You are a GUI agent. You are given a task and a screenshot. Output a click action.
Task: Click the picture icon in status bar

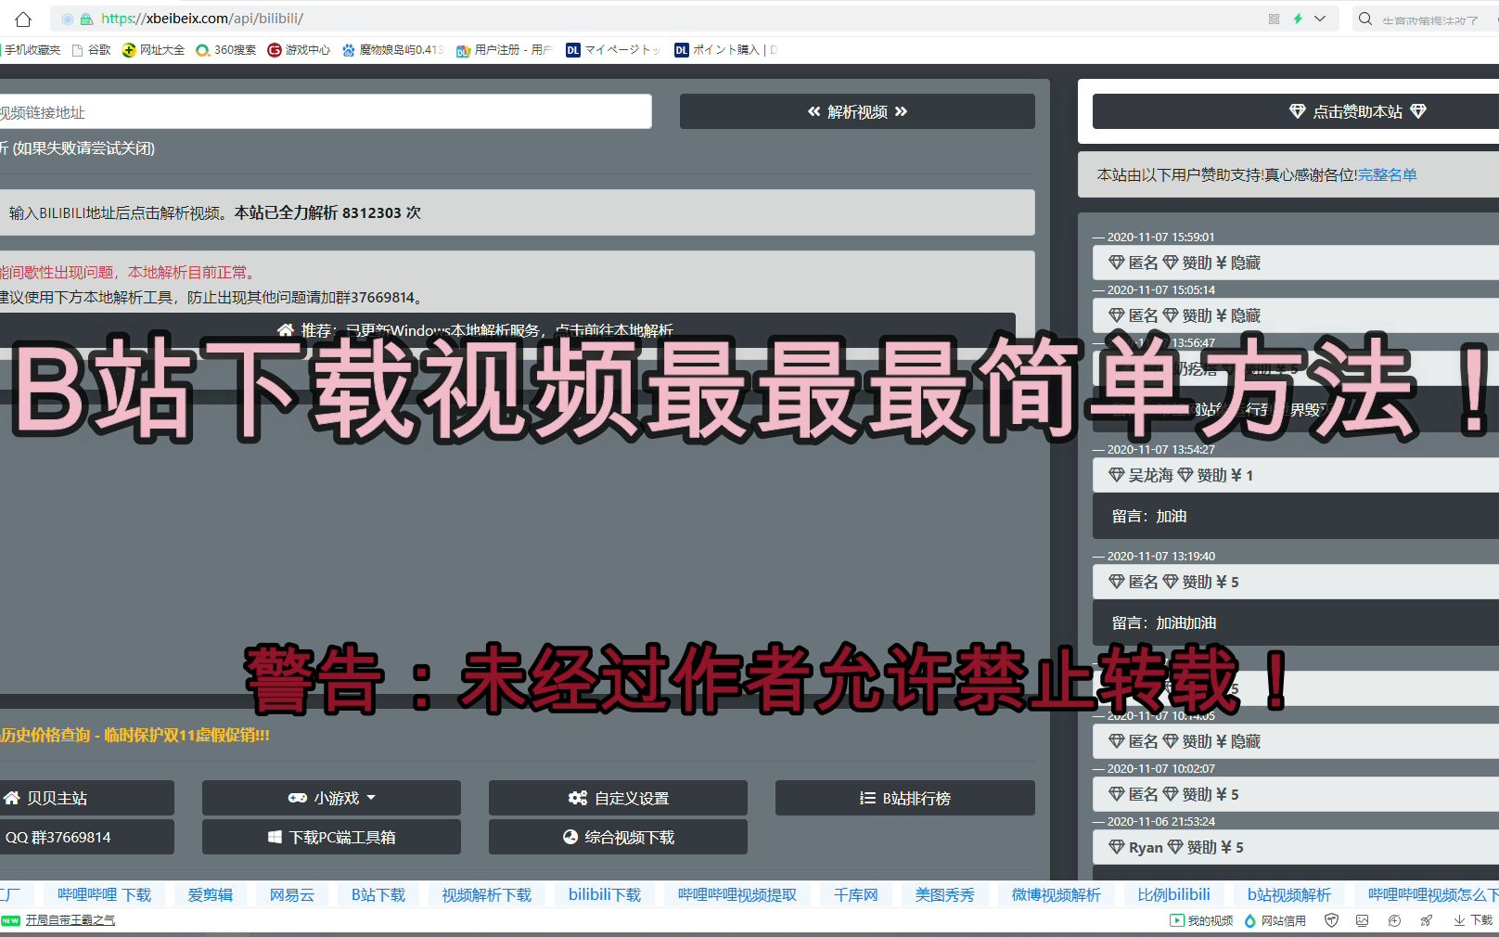(x=1362, y=920)
